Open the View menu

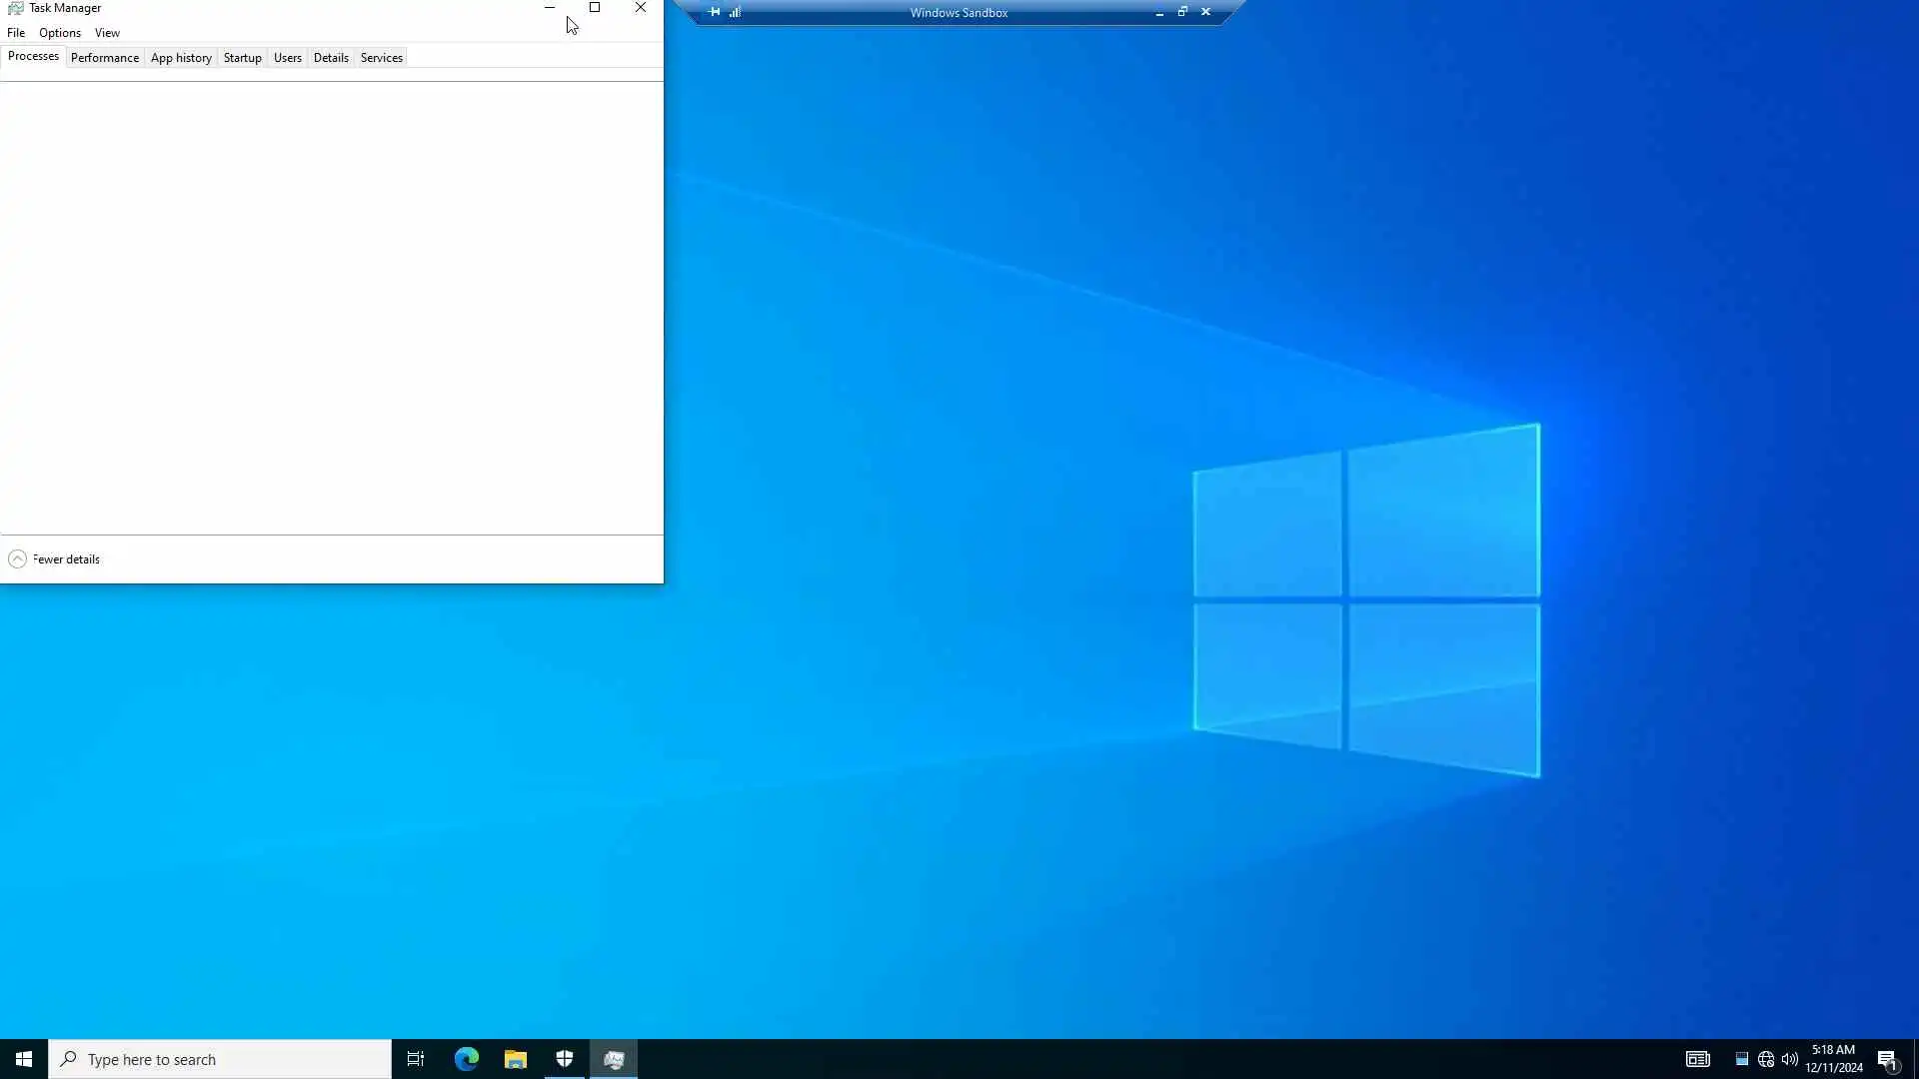click(107, 33)
